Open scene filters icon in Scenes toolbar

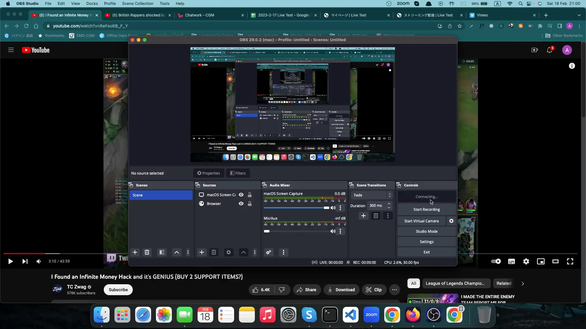click(162, 252)
